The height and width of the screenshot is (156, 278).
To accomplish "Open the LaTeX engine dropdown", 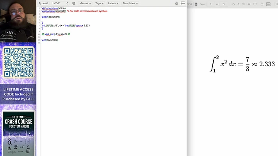I will [60, 4].
